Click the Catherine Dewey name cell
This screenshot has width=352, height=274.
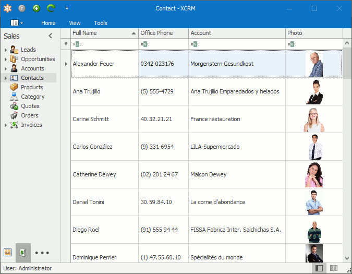pos(105,174)
